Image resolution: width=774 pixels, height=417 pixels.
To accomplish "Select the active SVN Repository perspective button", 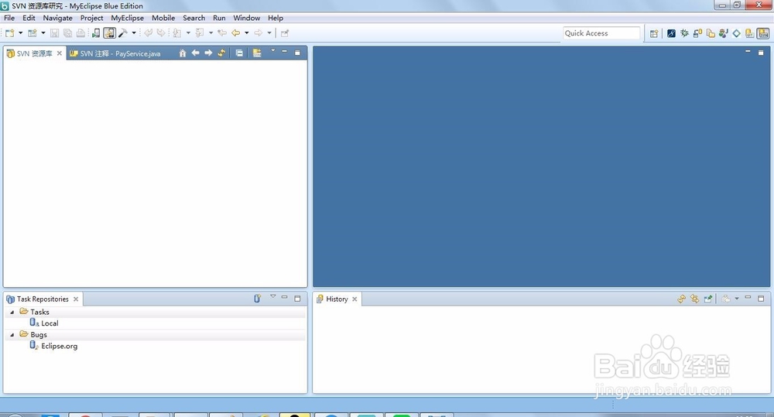I will (x=763, y=33).
